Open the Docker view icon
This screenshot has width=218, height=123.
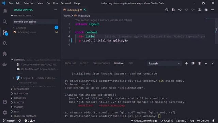5,65
